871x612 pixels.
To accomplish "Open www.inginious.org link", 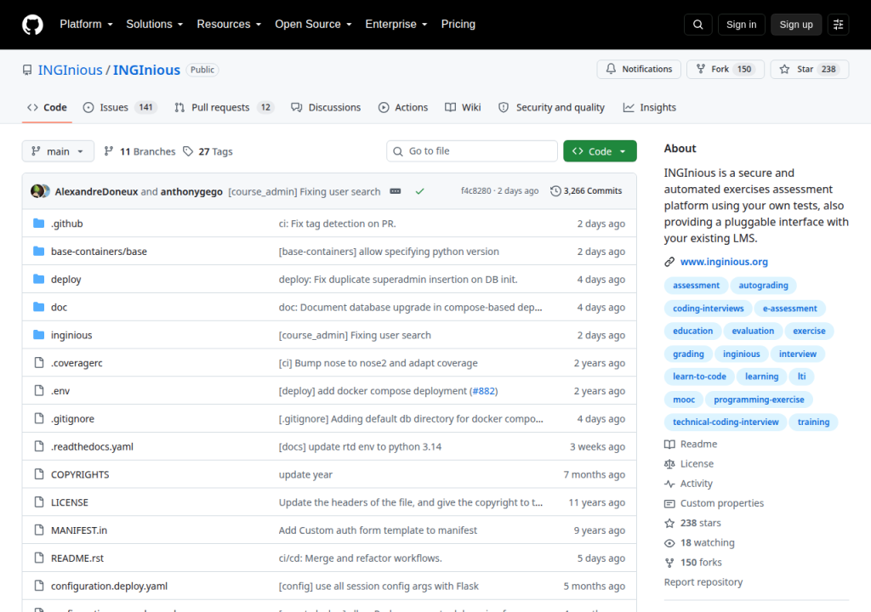I will click(724, 262).
